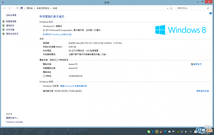Image resolution: width=214 pixels, height=135 pixels.
Task: Click yellow Q tray icon with checkmark
Action: pyautogui.click(x=157, y=132)
